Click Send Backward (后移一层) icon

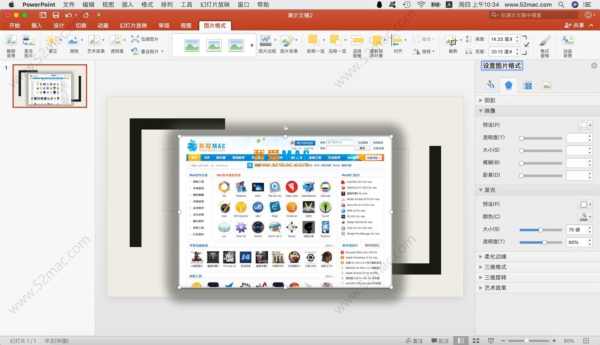[335, 40]
